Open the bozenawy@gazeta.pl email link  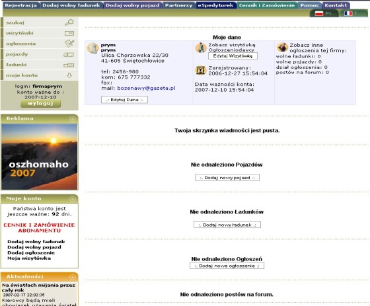(146, 88)
